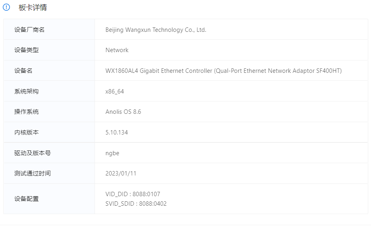Select the 设备厂商名 label cell
The height and width of the screenshot is (228, 371).
point(29,30)
